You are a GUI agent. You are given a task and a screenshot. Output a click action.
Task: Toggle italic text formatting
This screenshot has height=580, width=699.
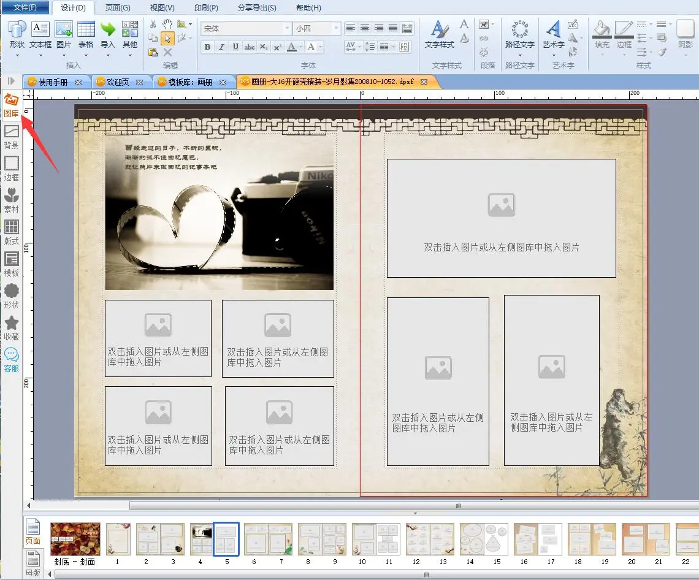221,47
